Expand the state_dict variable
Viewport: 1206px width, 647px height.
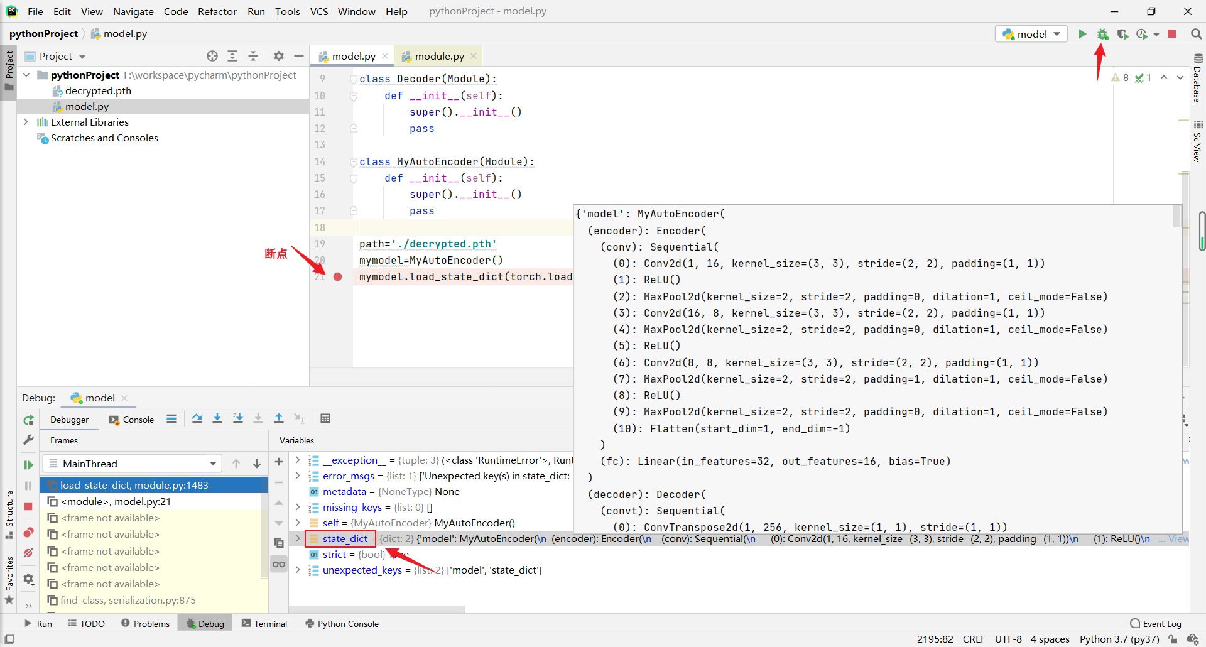tap(298, 538)
